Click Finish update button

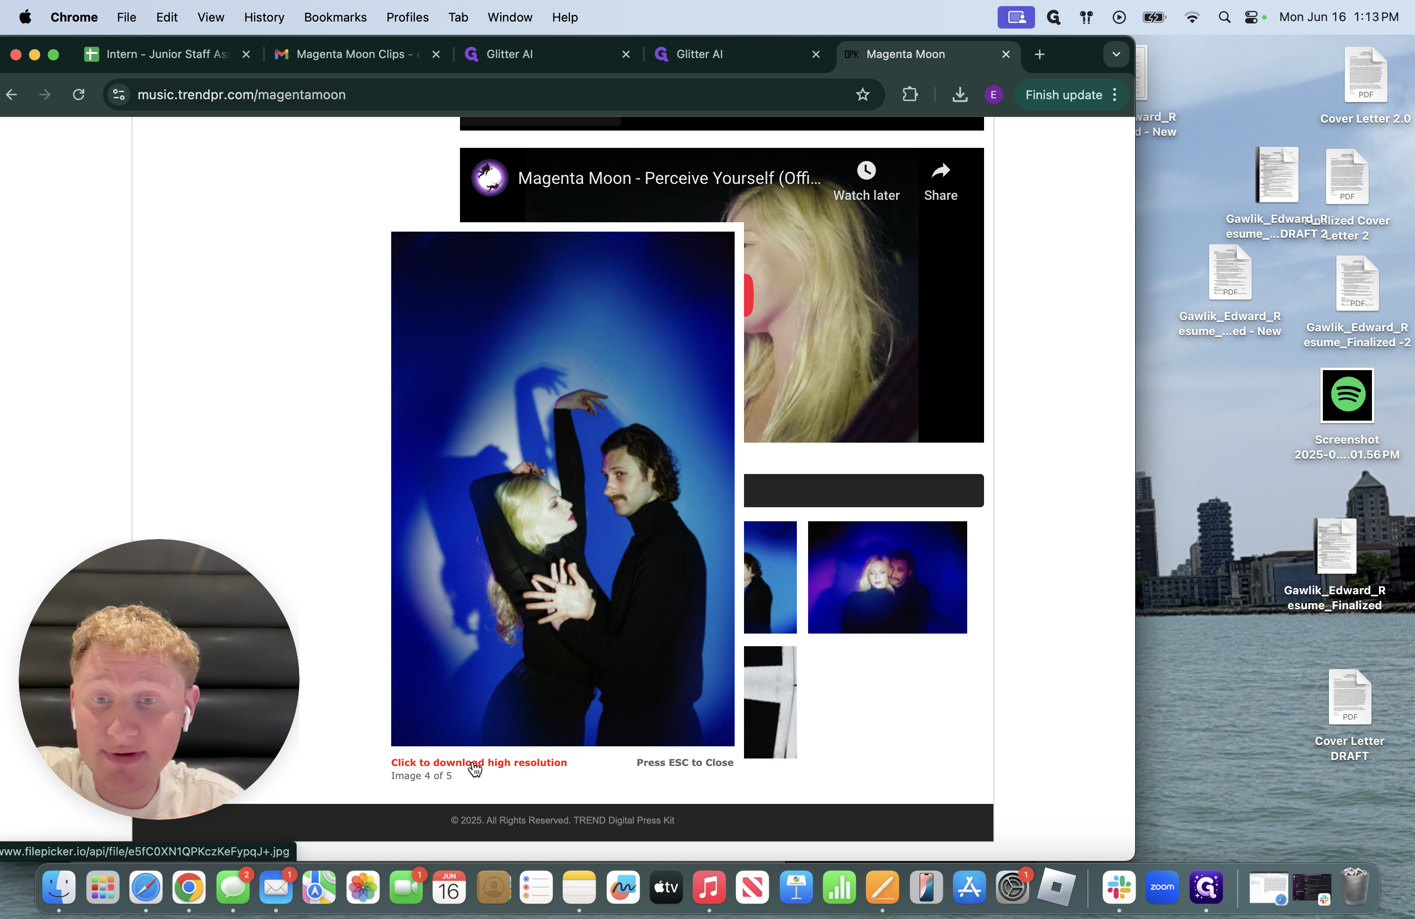tap(1064, 95)
